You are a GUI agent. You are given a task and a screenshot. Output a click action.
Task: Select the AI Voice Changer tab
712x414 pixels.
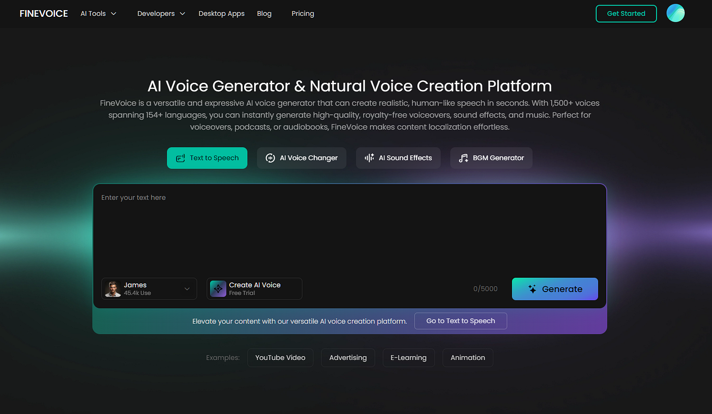click(302, 158)
